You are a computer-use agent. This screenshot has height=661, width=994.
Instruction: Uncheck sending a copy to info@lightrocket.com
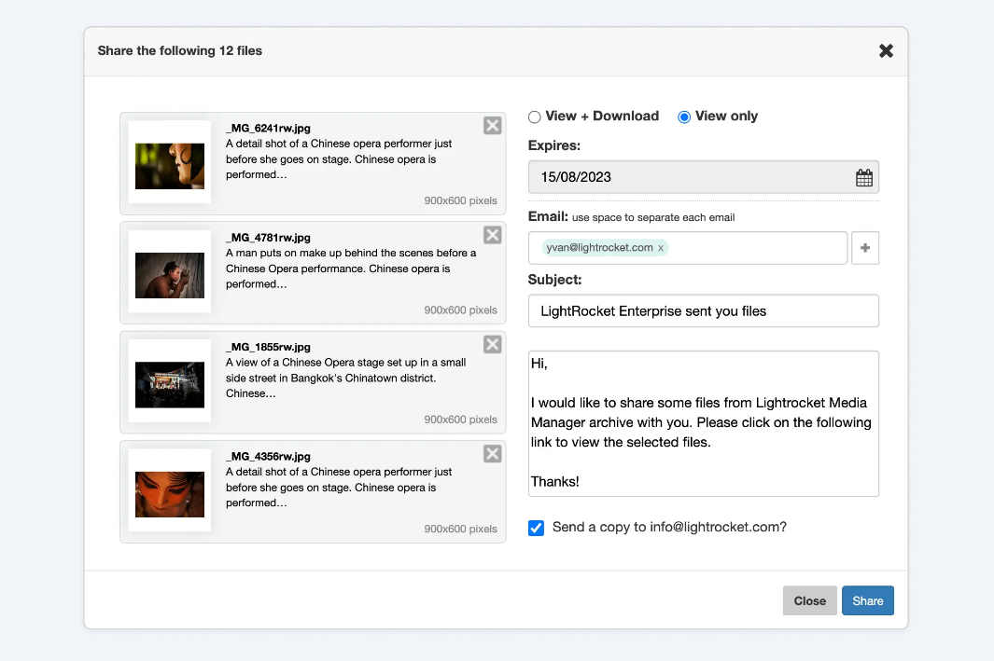point(536,528)
